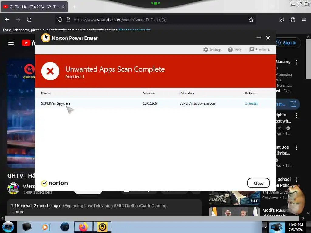This screenshot has height=233, width=311.
Task: Open Norton Power Eraser Help
Action: coord(235,49)
